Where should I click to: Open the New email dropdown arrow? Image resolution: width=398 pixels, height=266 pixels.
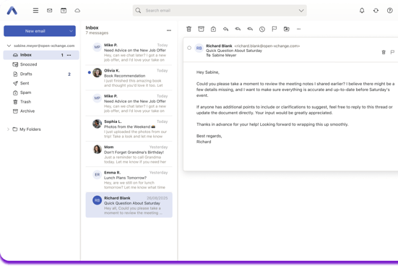click(71, 31)
